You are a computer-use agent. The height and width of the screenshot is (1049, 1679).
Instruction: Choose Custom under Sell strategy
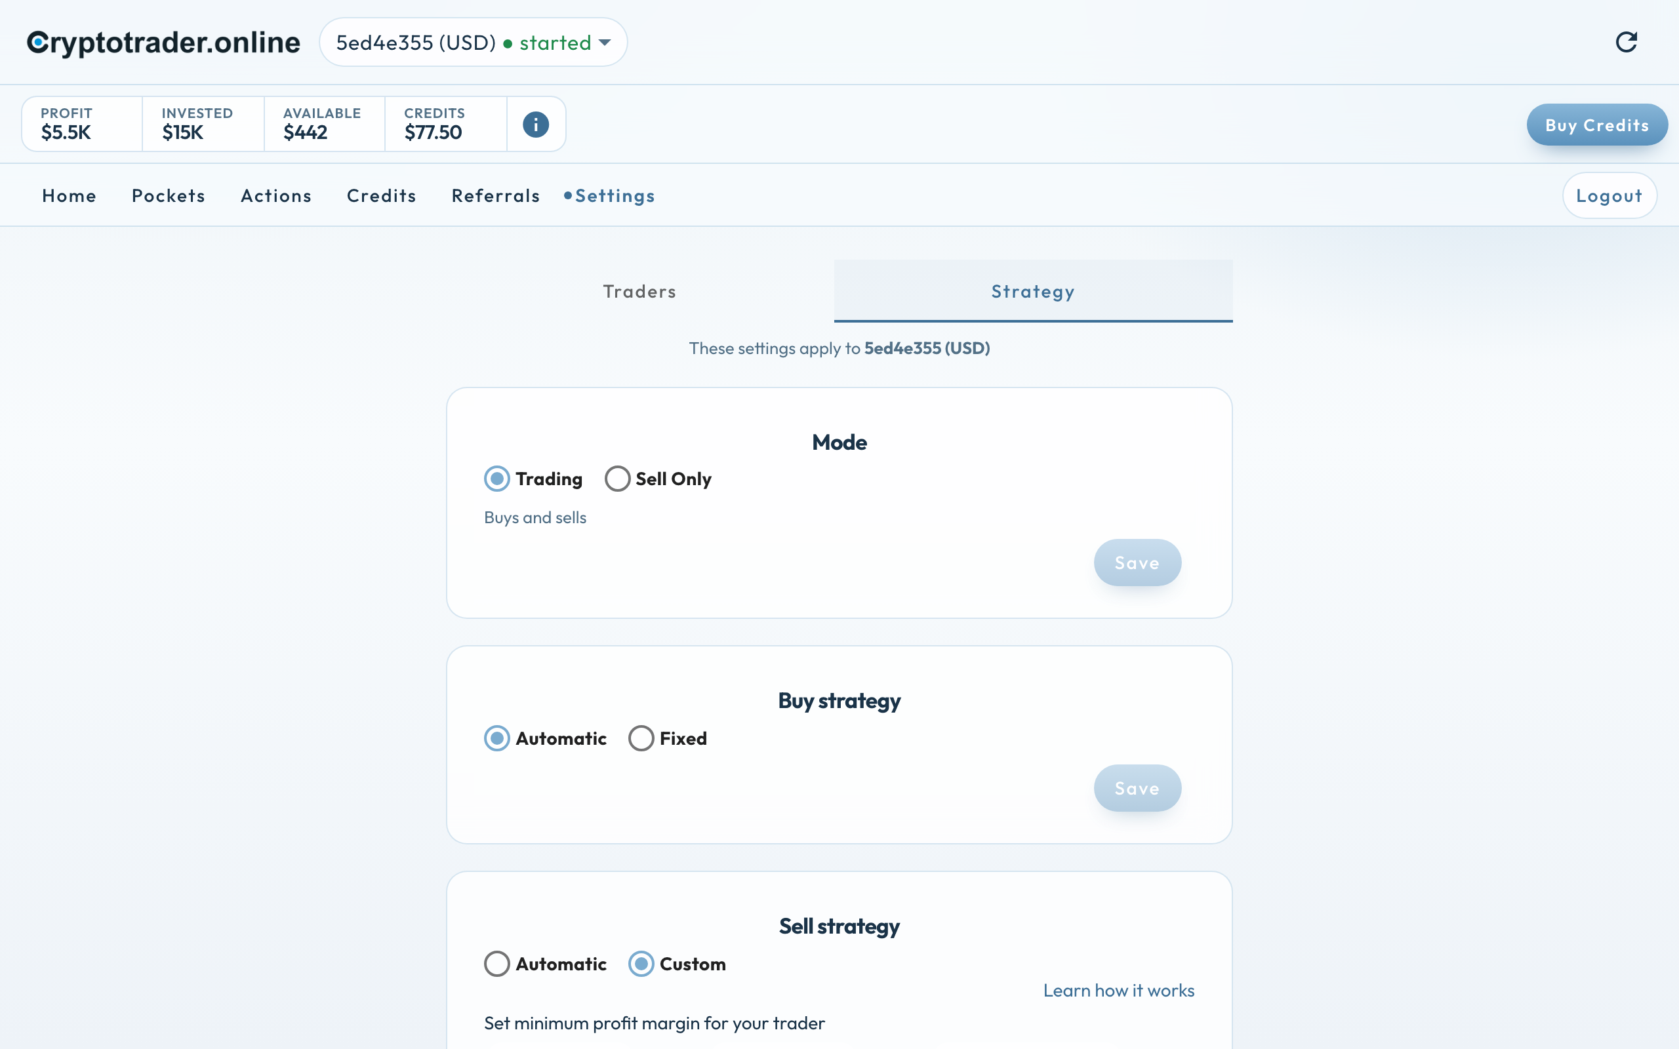(x=641, y=964)
